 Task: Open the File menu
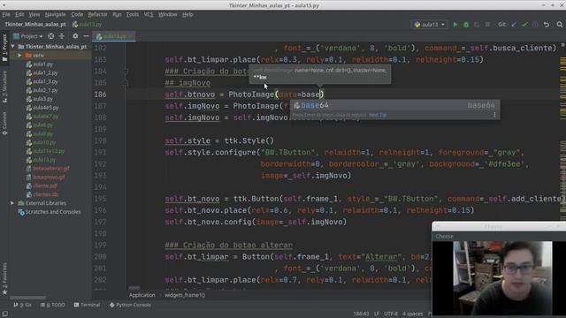(6, 14)
